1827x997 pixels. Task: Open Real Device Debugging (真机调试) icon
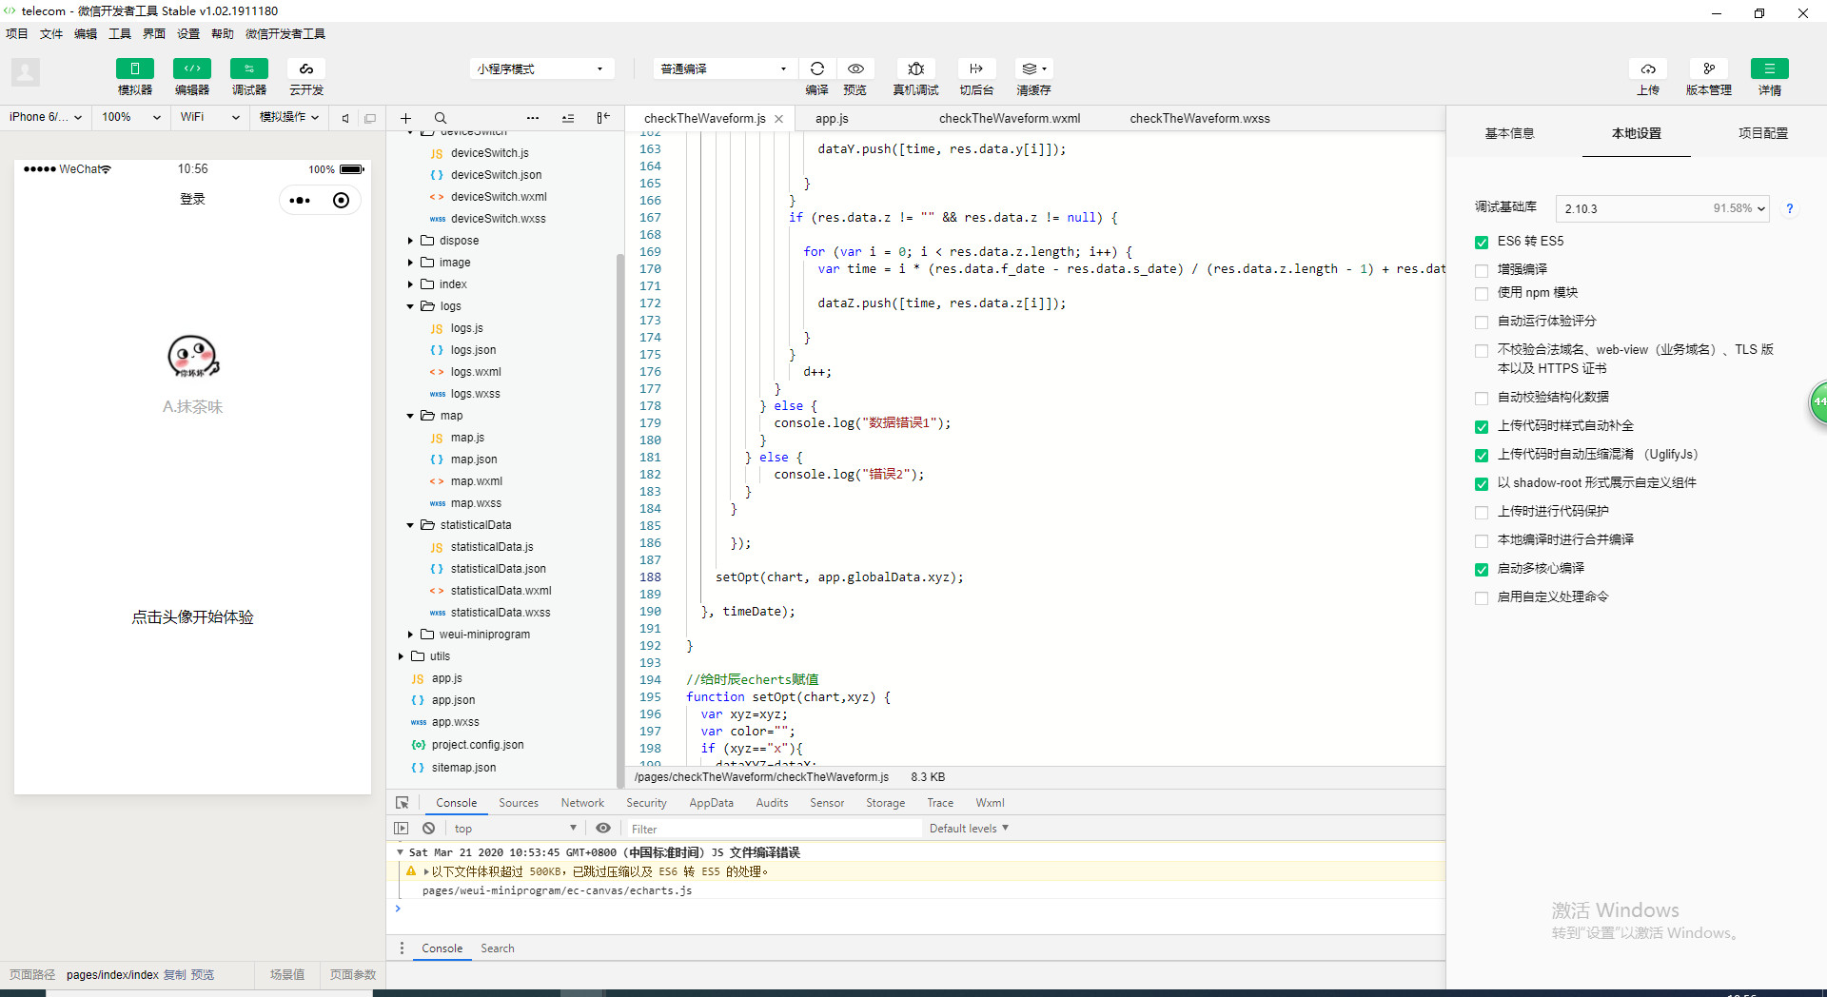click(915, 68)
